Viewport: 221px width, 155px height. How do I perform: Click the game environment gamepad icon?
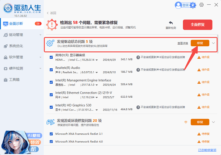coord(50,122)
